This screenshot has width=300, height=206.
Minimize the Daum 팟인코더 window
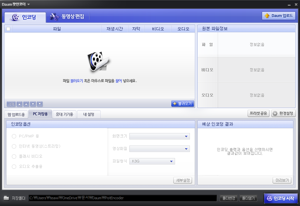click(x=289, y=5)
